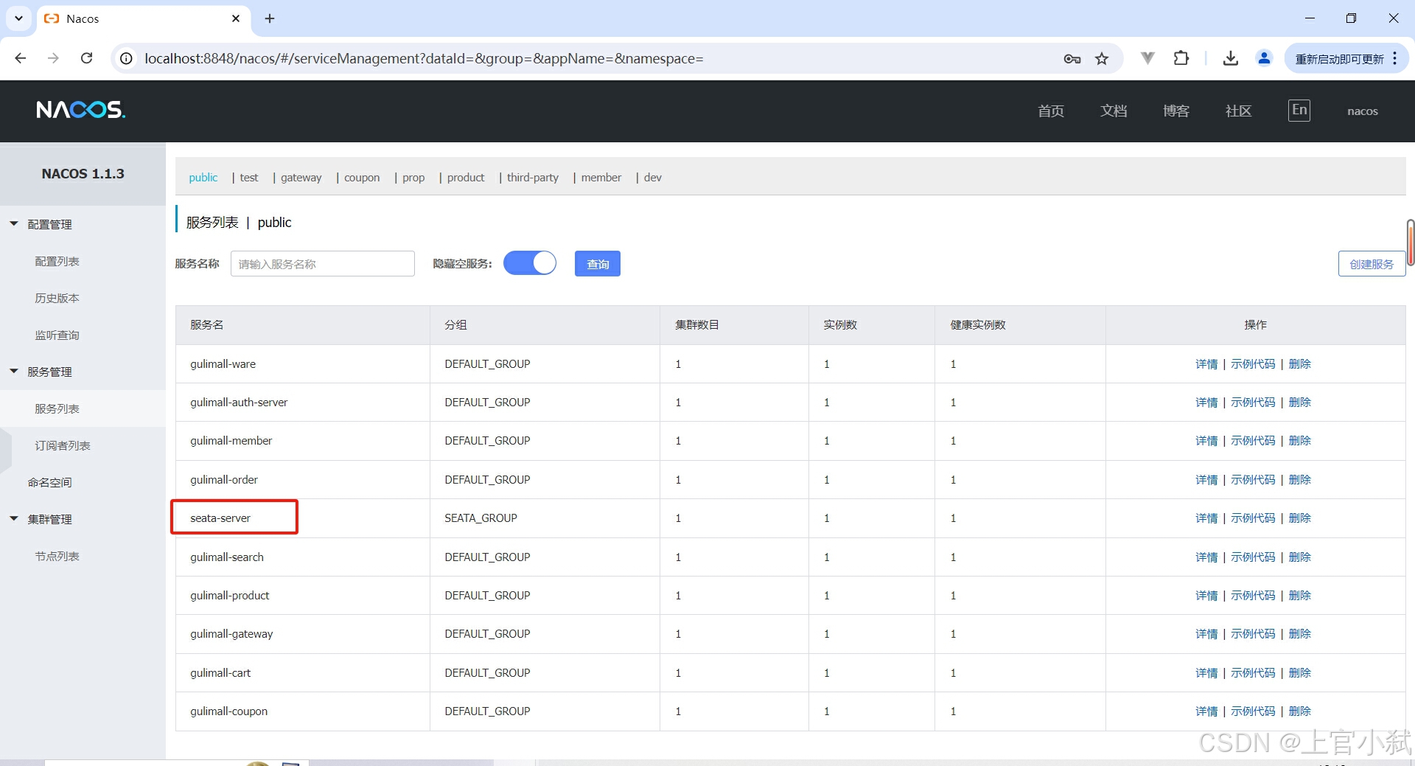Open the nacos user menu
This screenshot has width=1415, height=766.
click(x=1363, y=111)
